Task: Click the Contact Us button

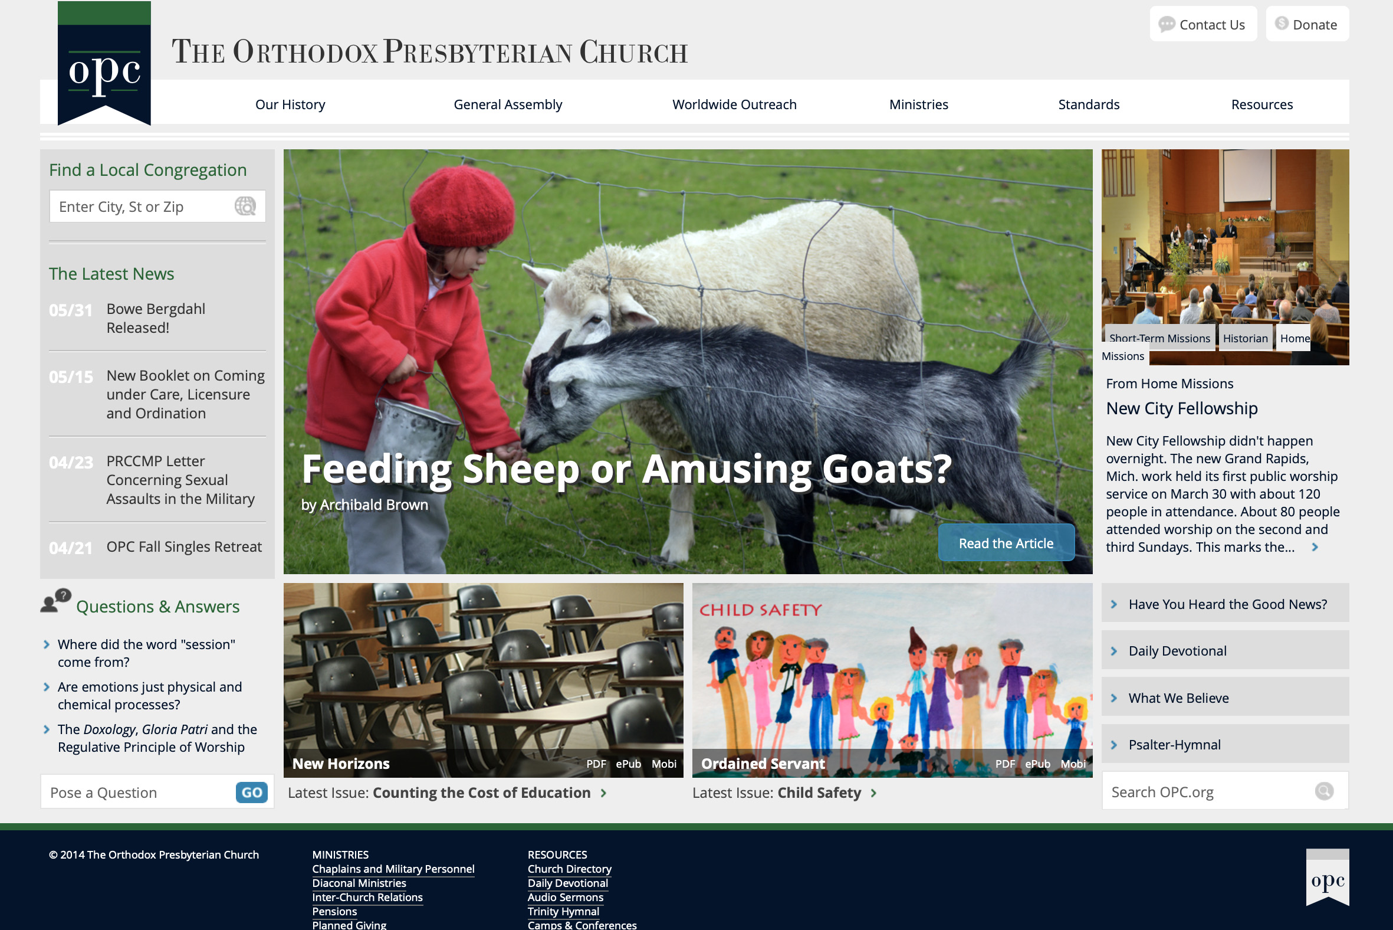Action: 1203,24
